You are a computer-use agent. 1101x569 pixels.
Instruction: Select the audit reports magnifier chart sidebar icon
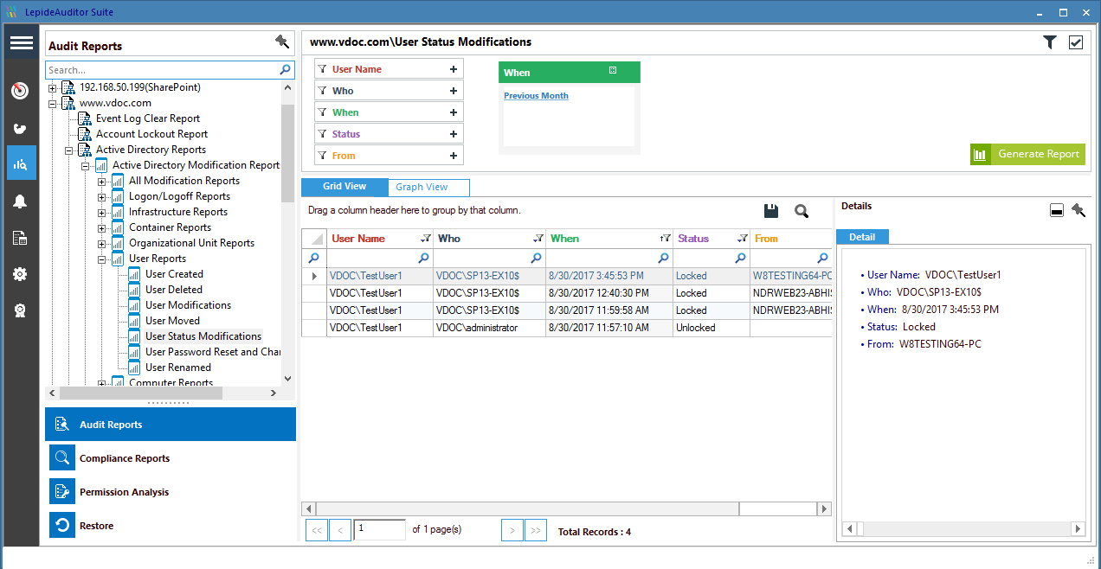[x=21, y=163]
